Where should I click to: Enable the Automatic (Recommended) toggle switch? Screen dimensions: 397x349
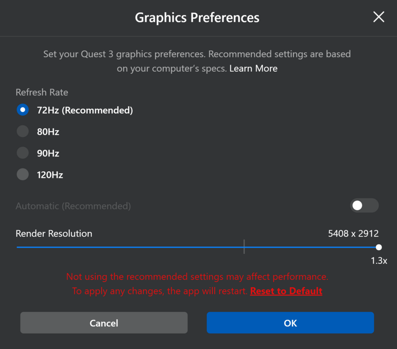364,206
